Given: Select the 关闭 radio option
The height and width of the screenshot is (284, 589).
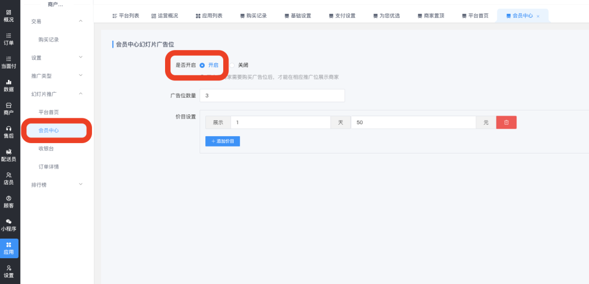Looking at the screenshot, I should coord(233,66).
